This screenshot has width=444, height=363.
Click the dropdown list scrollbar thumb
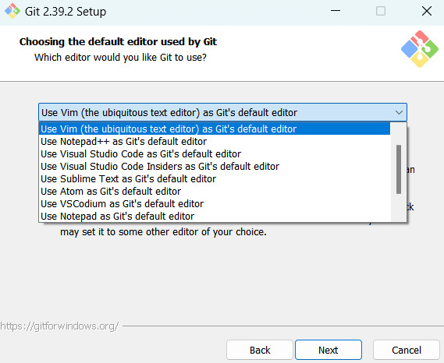coord(399,169)
